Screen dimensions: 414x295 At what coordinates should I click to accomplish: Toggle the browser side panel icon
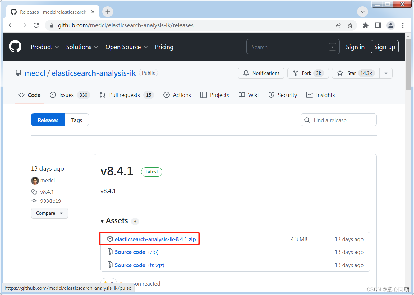(378, 25)
